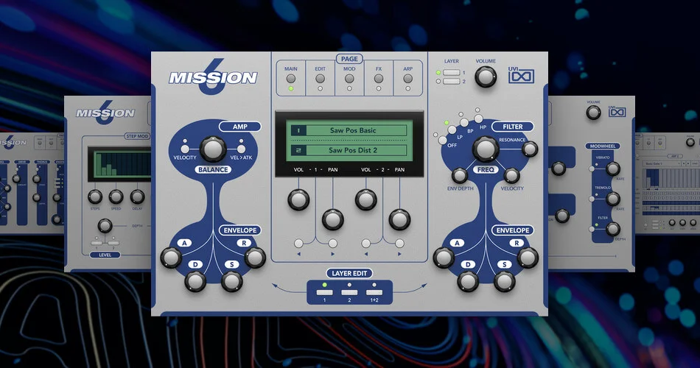
Task: Click the filter ENV DEPTH knob
Action: (459, 176)
